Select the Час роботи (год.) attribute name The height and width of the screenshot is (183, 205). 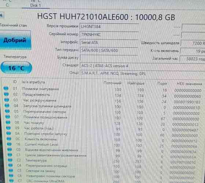(x=39, y=128)
